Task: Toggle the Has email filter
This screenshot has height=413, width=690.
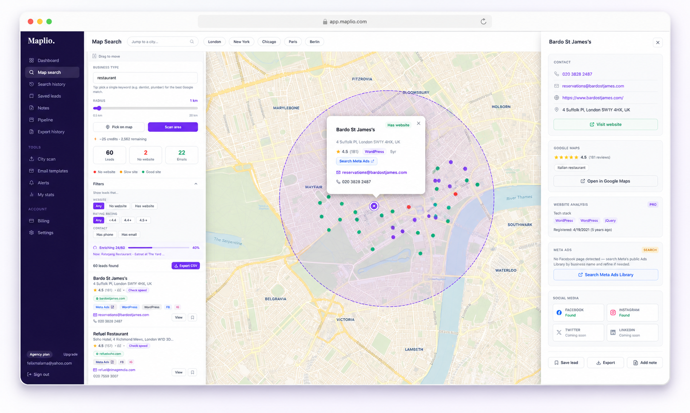Action: (129, 235)
